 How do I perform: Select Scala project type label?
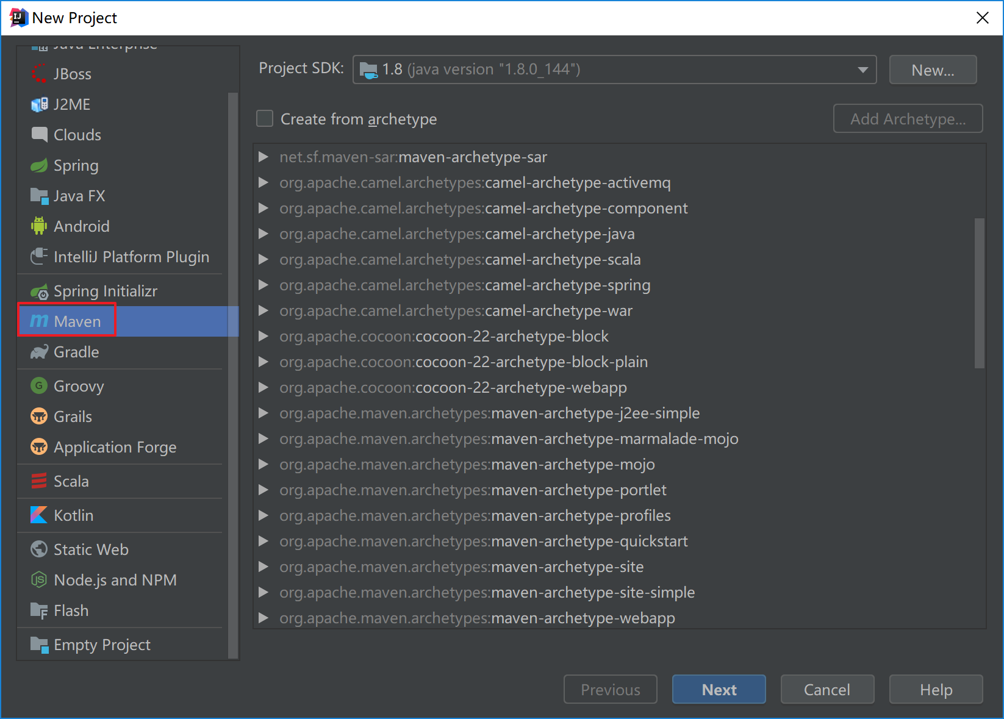[71, 481]
